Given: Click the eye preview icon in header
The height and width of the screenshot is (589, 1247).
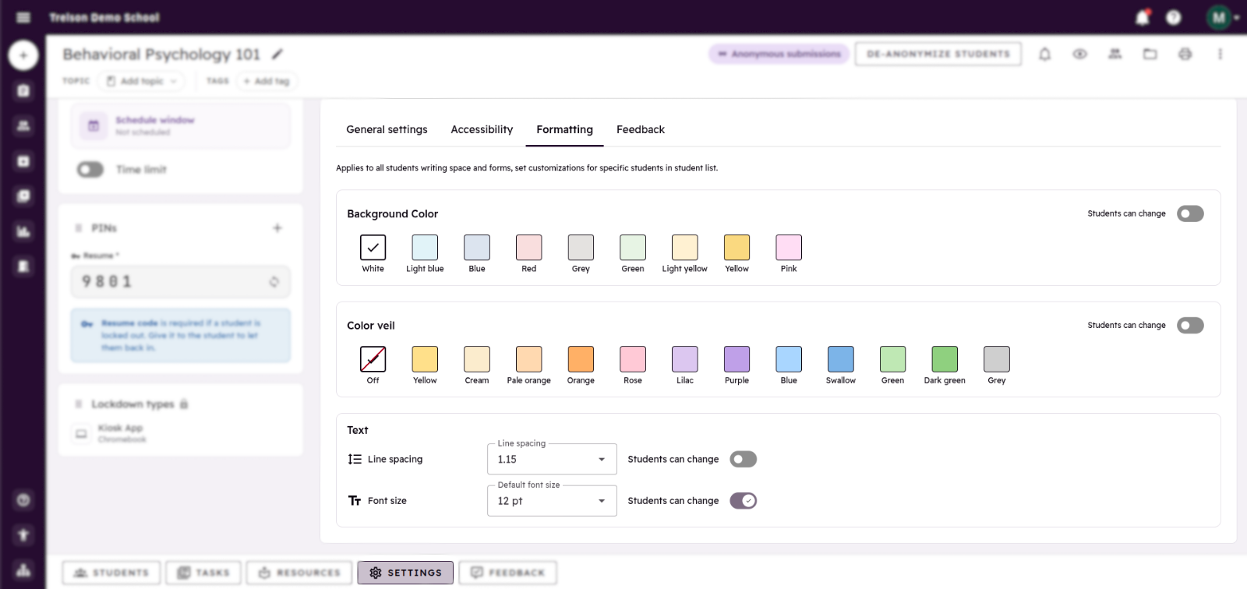Looking at the screenshot, I should pos(1080,54).
